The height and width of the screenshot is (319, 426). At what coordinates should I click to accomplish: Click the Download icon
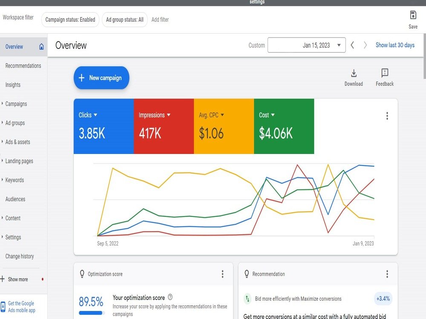click(x=354, y=73)
